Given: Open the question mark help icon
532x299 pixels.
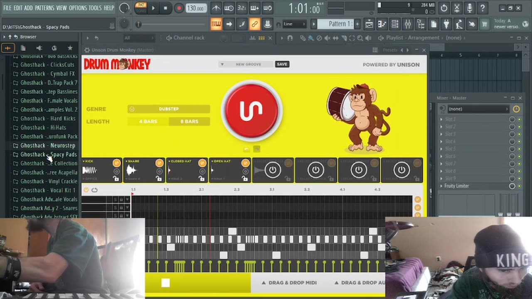Looking at the screenshot, I should (483, 8).
